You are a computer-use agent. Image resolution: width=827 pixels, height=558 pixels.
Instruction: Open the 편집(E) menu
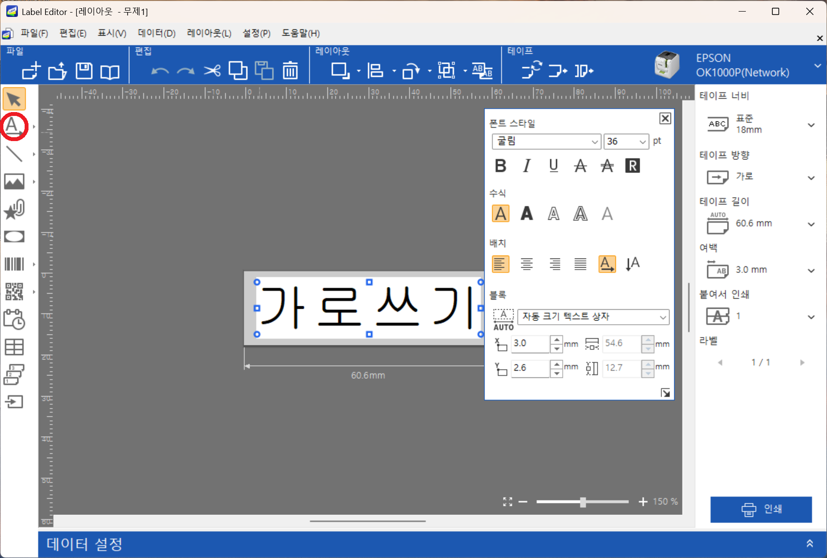(x=73, y=33)
